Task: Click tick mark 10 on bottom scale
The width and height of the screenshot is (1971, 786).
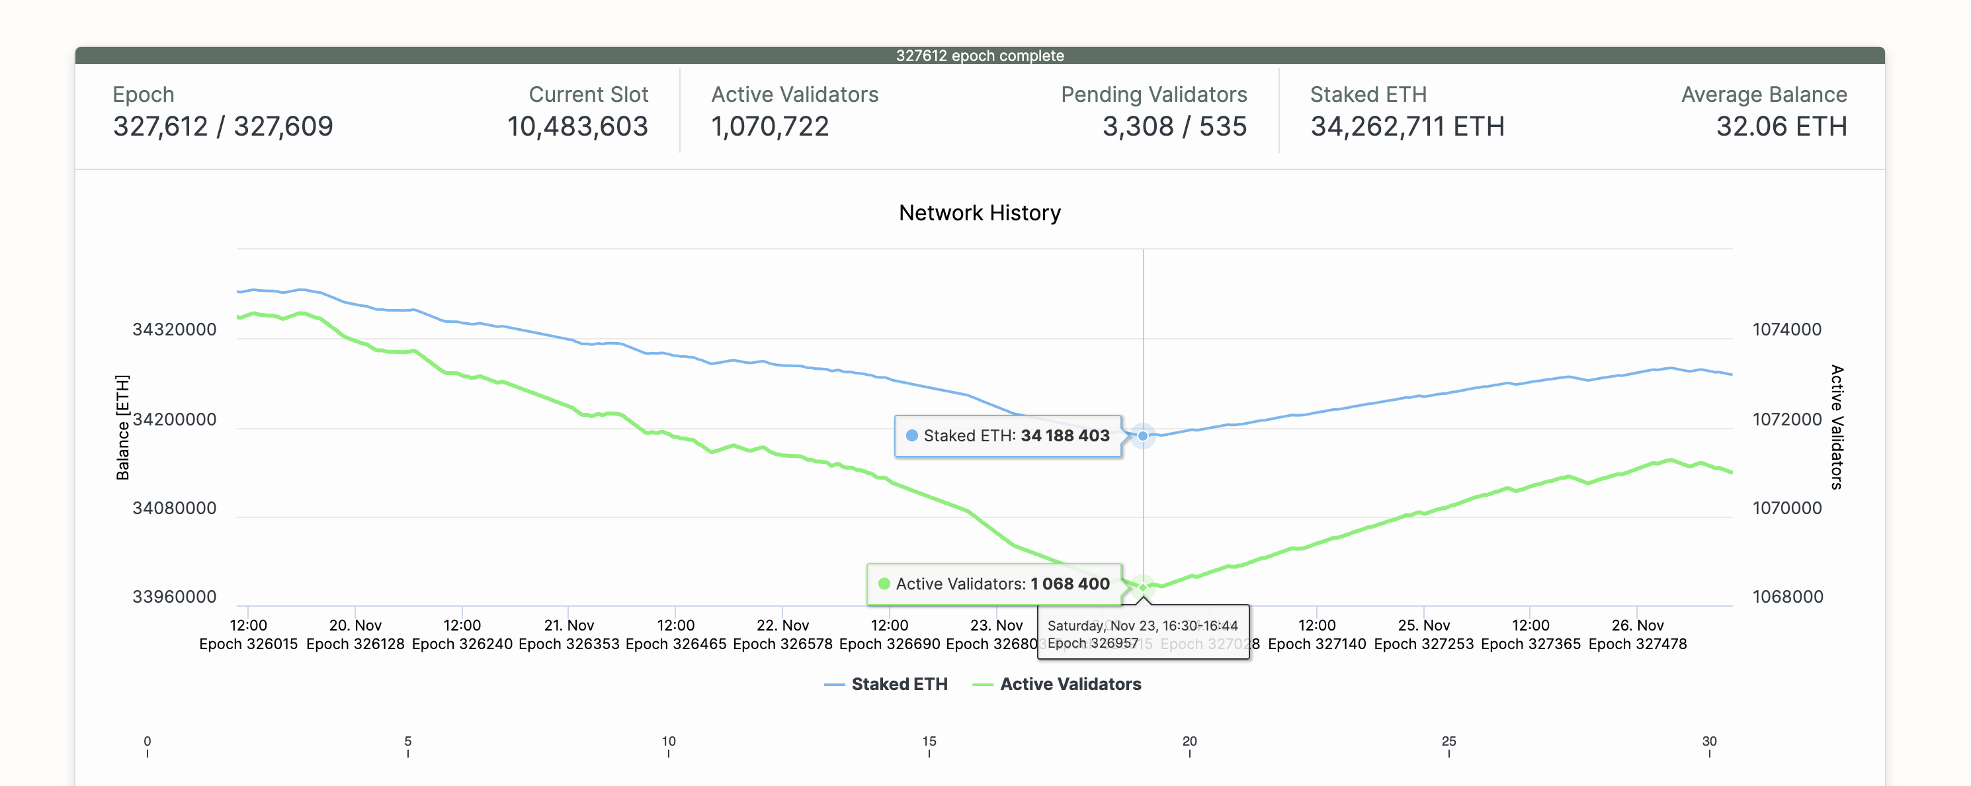Action: 669,746
